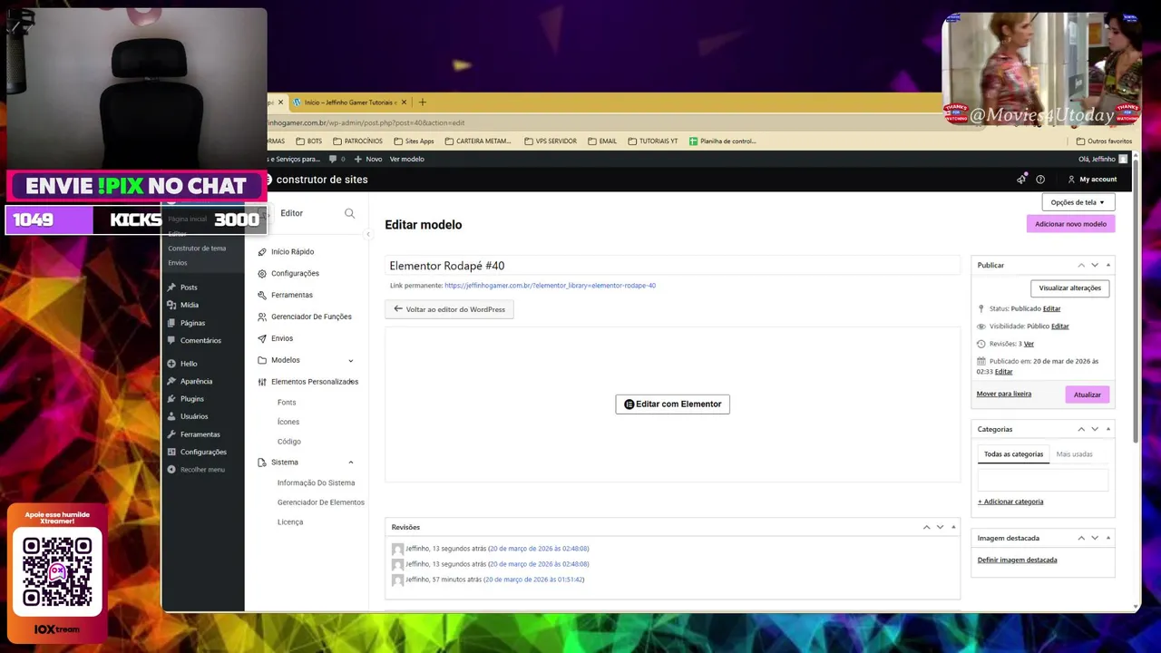Open the help question mark icon

(x=1040, y=180)
